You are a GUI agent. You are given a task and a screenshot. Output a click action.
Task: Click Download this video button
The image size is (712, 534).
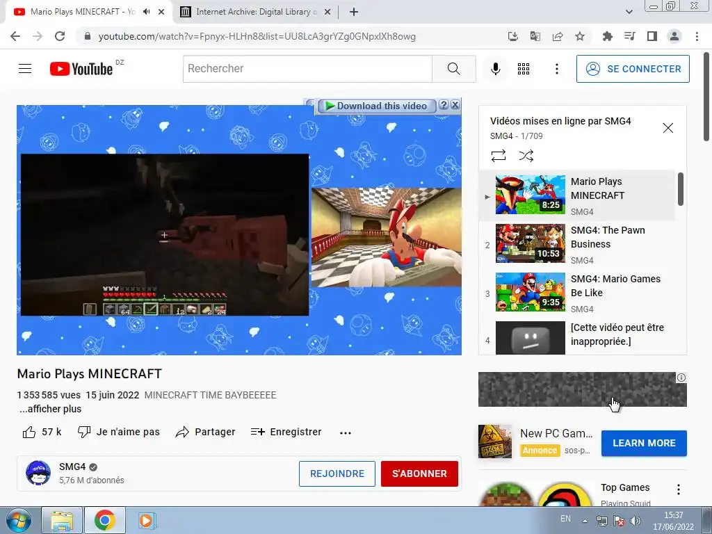(x=376, y=106)
